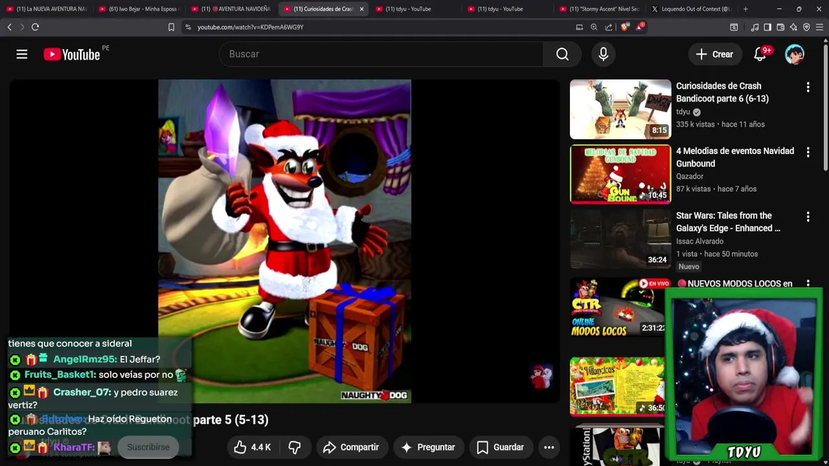Switch to Stormy Ascent Nivel tab
This screenshot has width=829, height=466.
(x=599, y=9)
